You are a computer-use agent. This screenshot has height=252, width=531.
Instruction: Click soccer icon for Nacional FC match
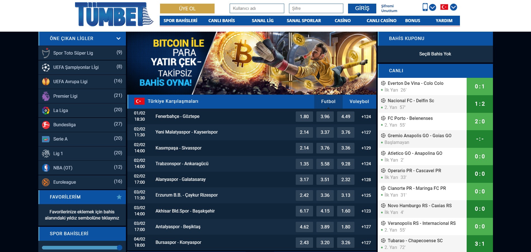tap(383, 101)
